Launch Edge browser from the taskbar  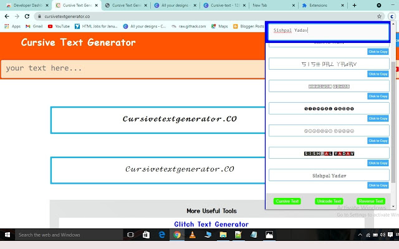tap(161, 235)
